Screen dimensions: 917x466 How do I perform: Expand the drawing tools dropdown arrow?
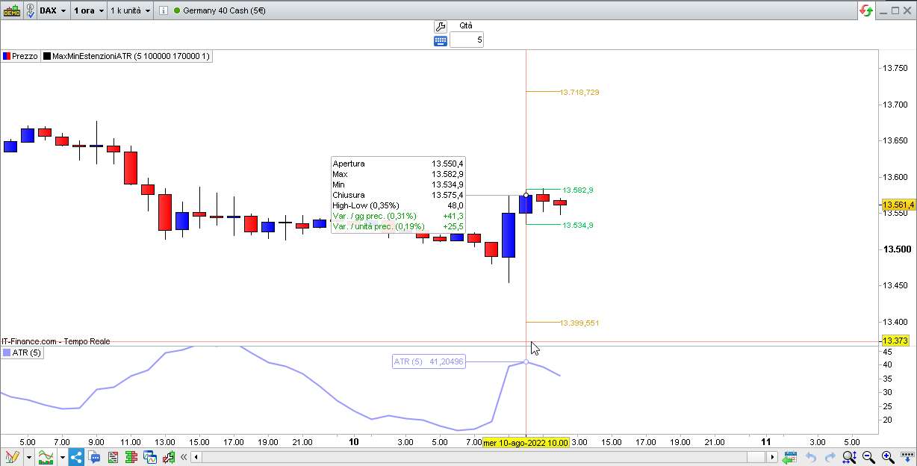pyautogui.click(x=28, y=457)
